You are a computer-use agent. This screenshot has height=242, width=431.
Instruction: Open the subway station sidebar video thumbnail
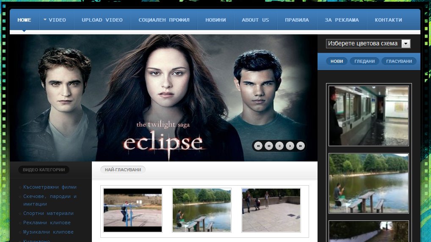click(369, 116)
